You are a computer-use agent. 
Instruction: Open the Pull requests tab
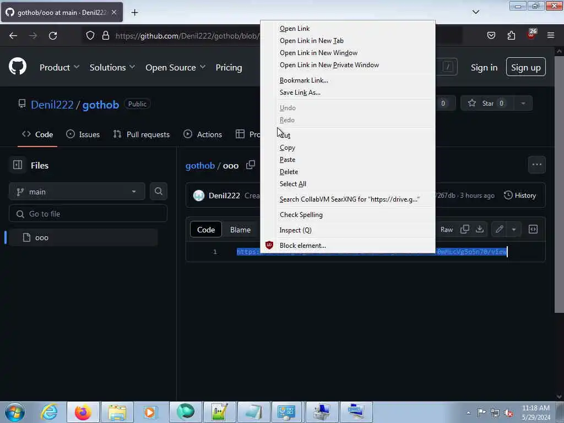pyautogui.click(x=142, y=134)
